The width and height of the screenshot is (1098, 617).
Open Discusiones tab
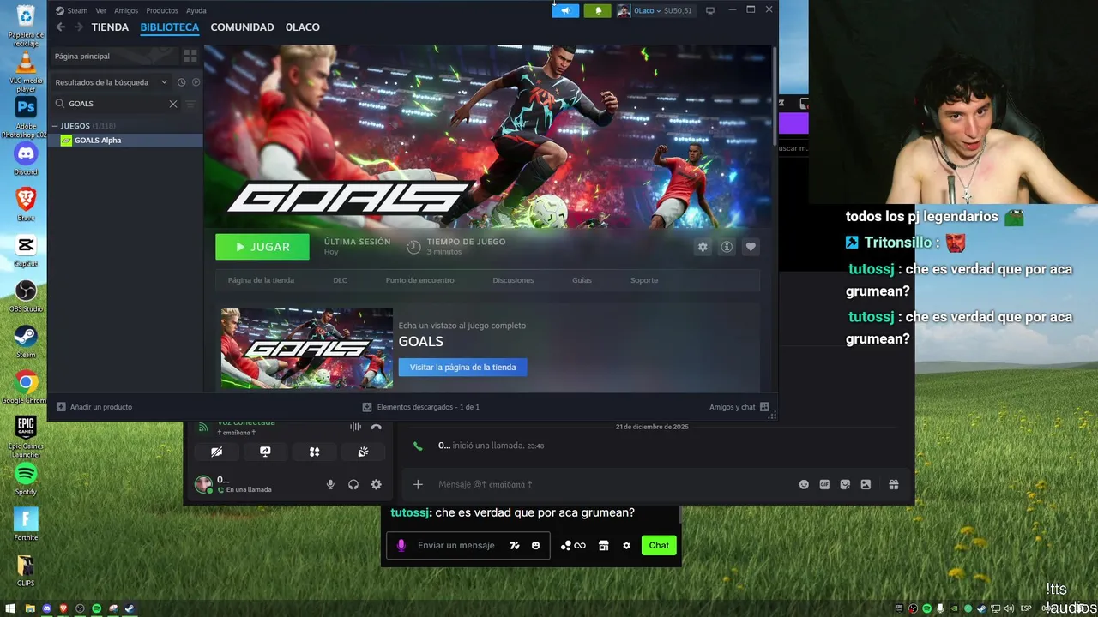pyautogui.click(x=513, y=280)
